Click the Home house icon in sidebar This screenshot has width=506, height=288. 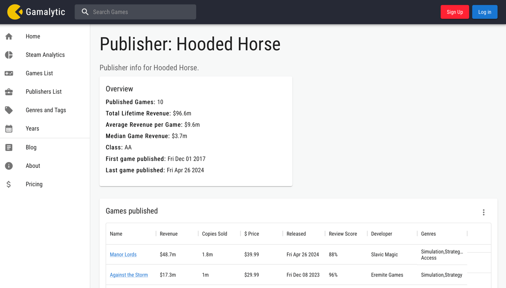click(x=9, y=36)
